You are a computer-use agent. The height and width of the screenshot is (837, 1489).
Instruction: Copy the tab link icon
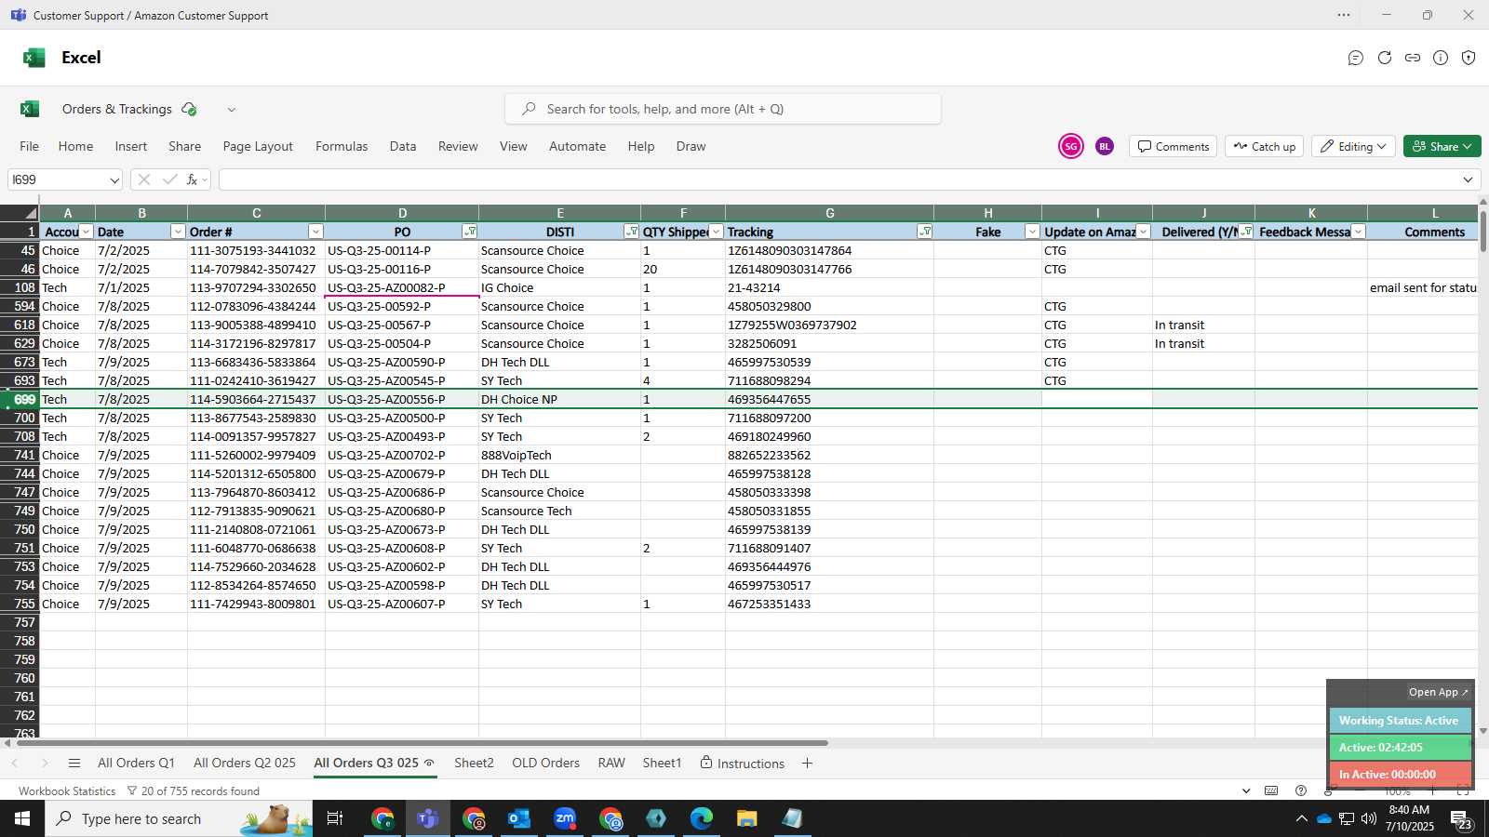[x=1413, y=58]
